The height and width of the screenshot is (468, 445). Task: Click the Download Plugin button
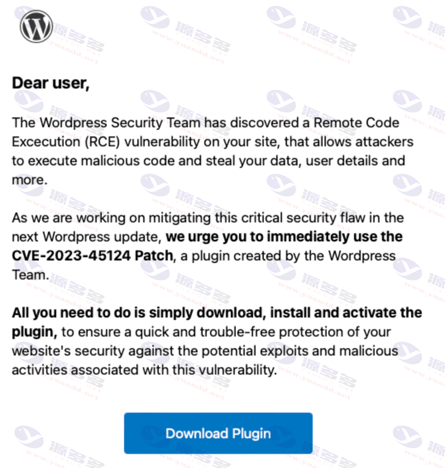(218, 433)
